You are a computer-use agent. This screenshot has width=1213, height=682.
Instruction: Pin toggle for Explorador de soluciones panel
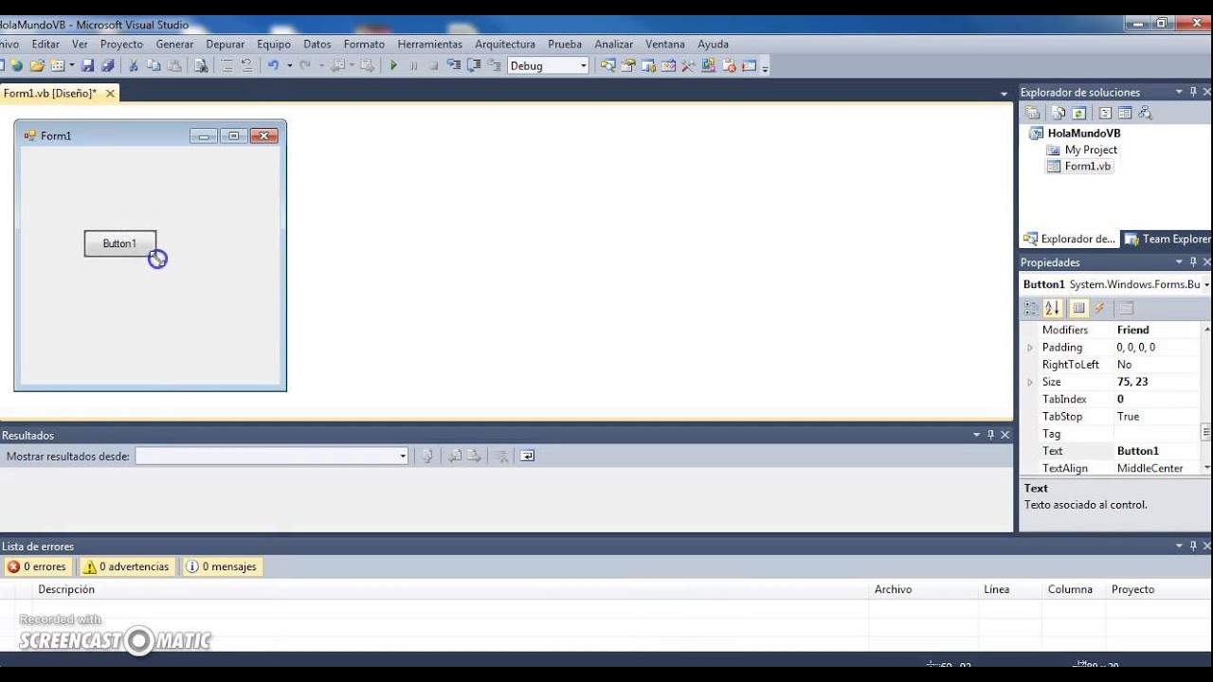[1193, 92]
